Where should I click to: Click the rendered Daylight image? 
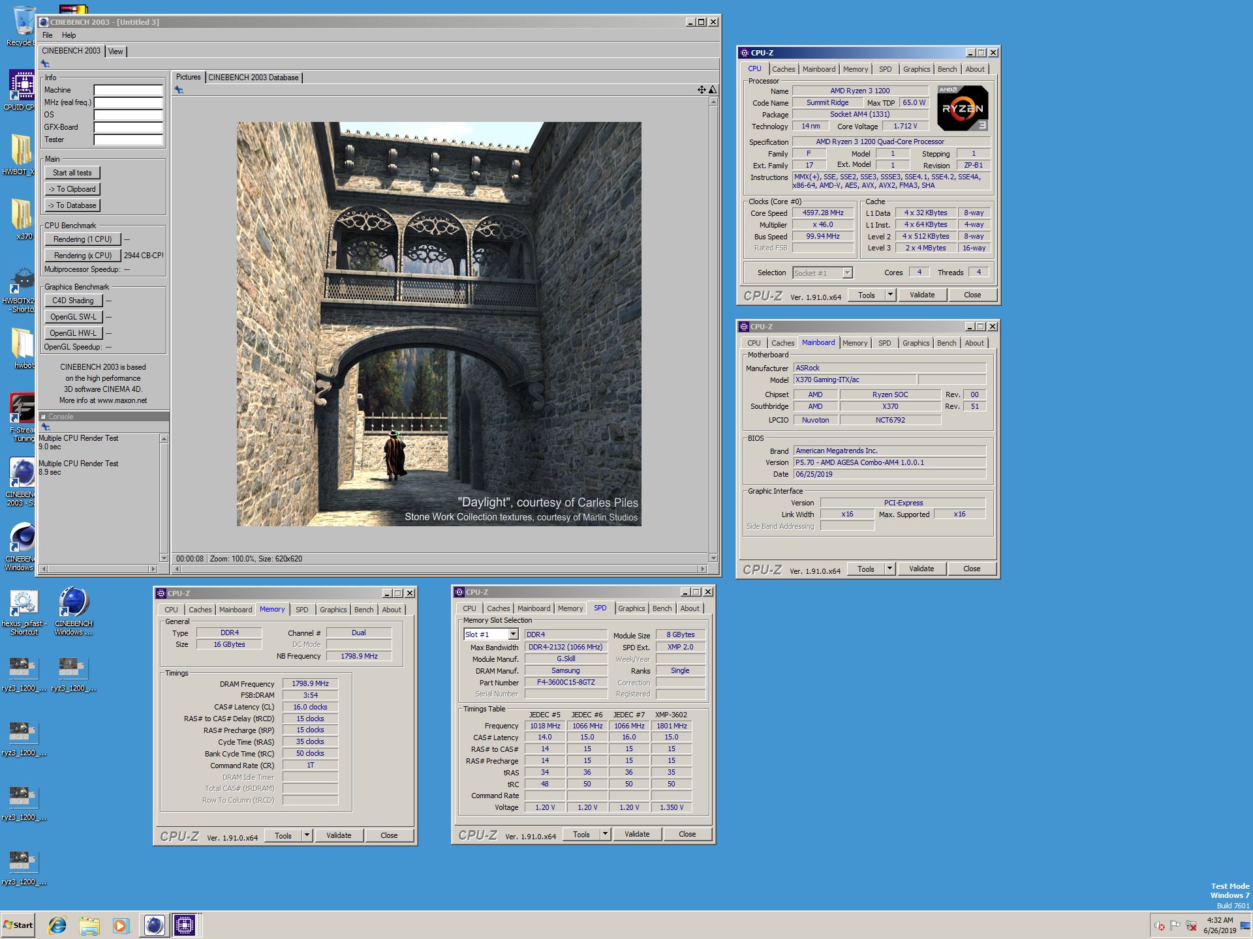[439, 323]
